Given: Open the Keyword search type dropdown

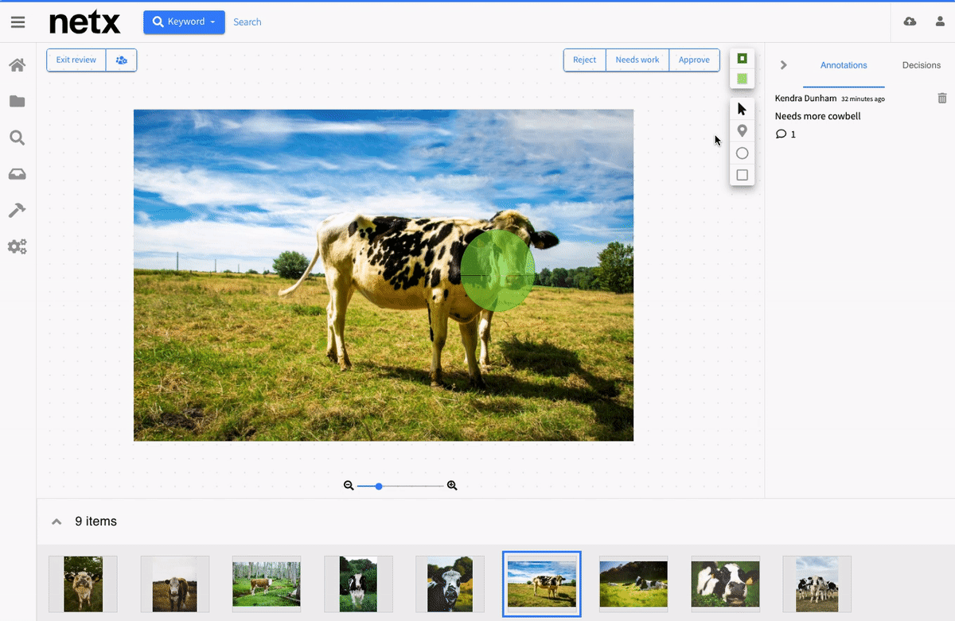Looking at the screenshot, I should coord(184,22).
